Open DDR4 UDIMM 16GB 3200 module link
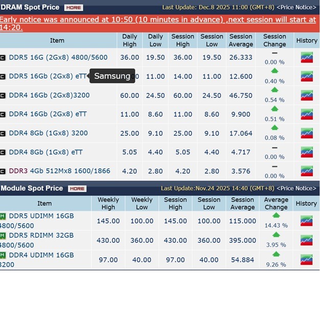Image resolution: width=320 pixels, height=319 pixels. point(37,260)
